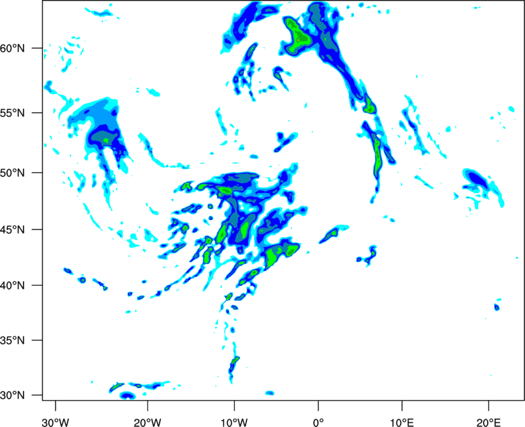Image resolution: width=525 pixels, height=427 pixels.
Task: Click the 20°E longitude label
Action: 488,422
